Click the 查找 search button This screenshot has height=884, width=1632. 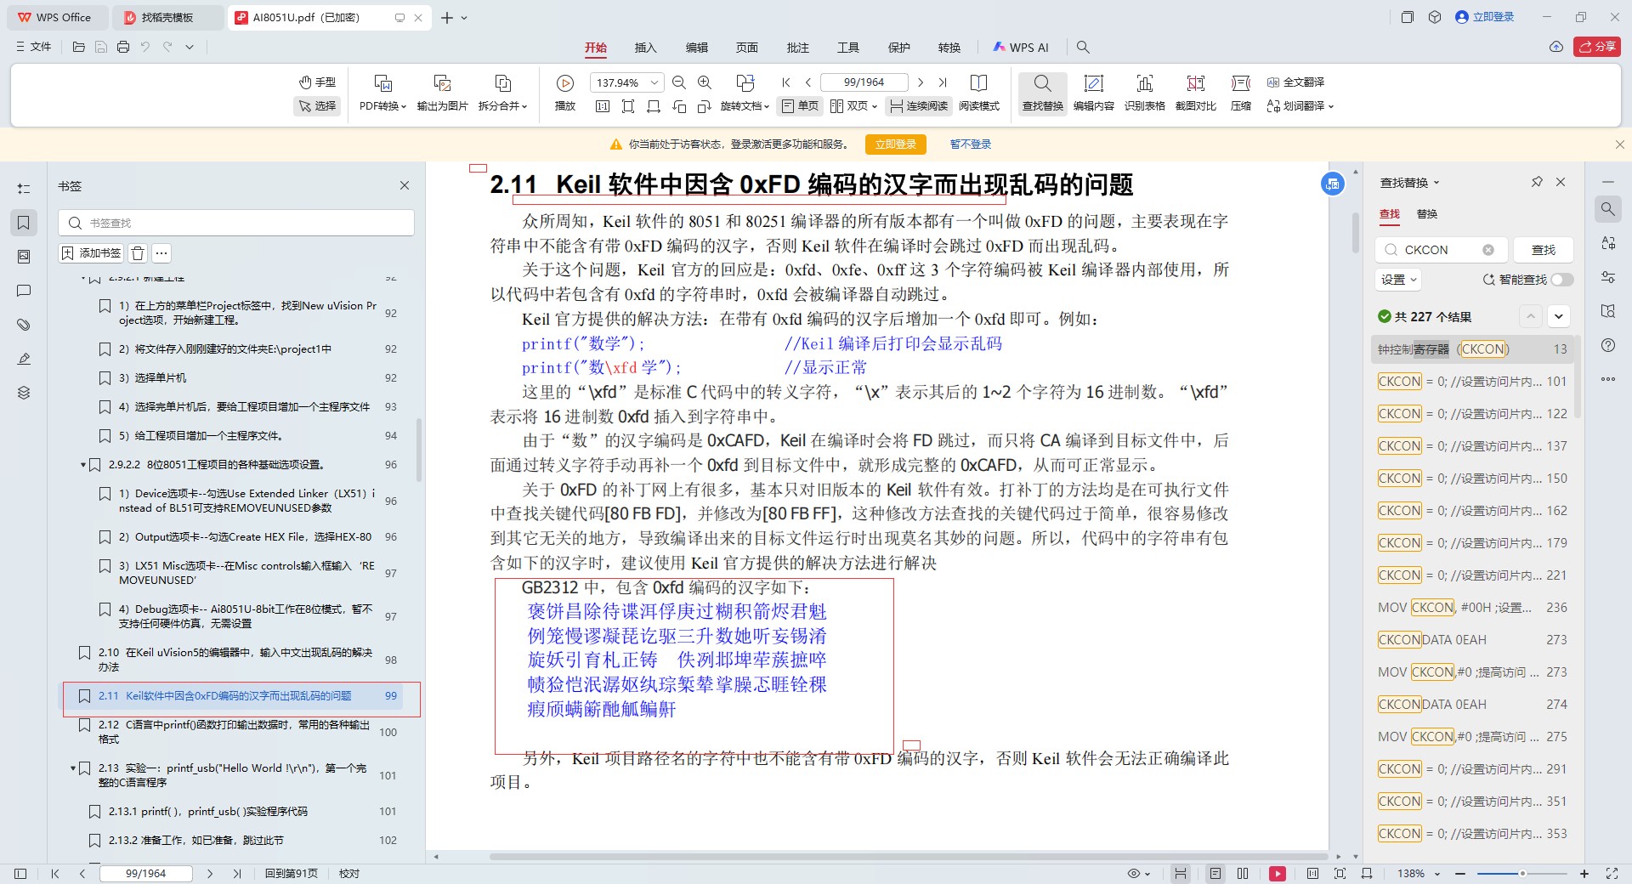pos(1544,250)
